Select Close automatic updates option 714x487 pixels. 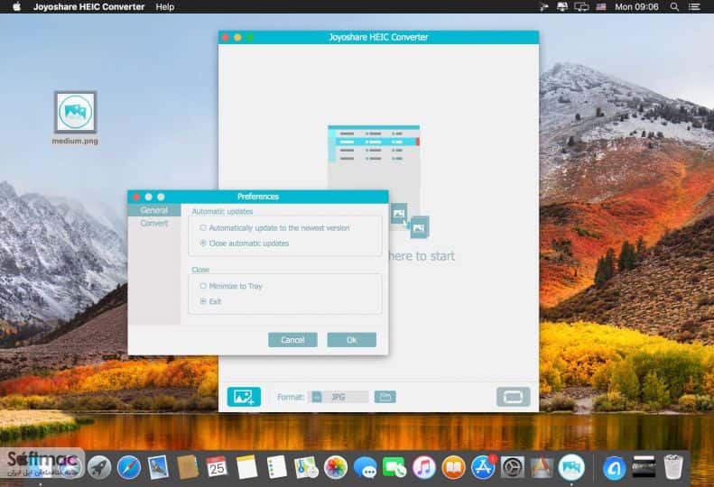(x=245, y=243)
